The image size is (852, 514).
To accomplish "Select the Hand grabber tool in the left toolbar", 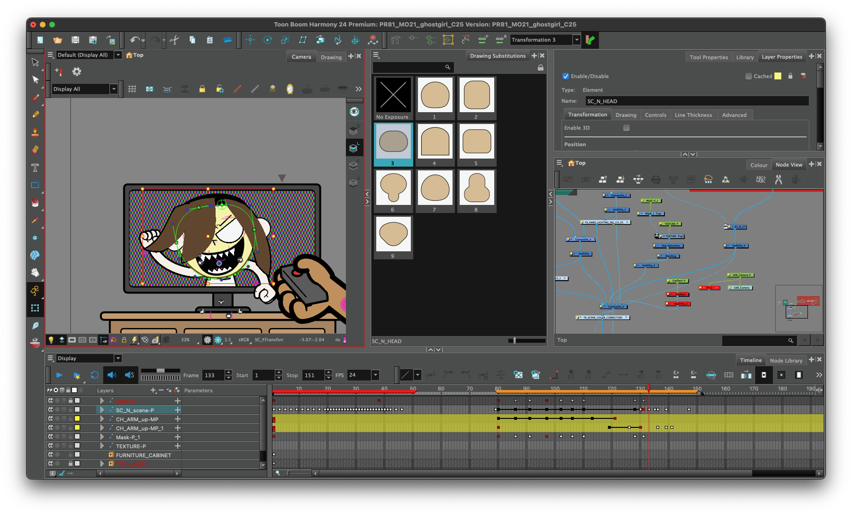I will coord(35,273).
